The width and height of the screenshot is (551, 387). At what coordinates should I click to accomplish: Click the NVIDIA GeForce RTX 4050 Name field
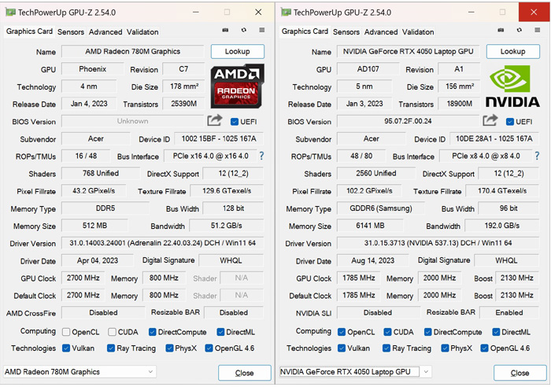407,52
